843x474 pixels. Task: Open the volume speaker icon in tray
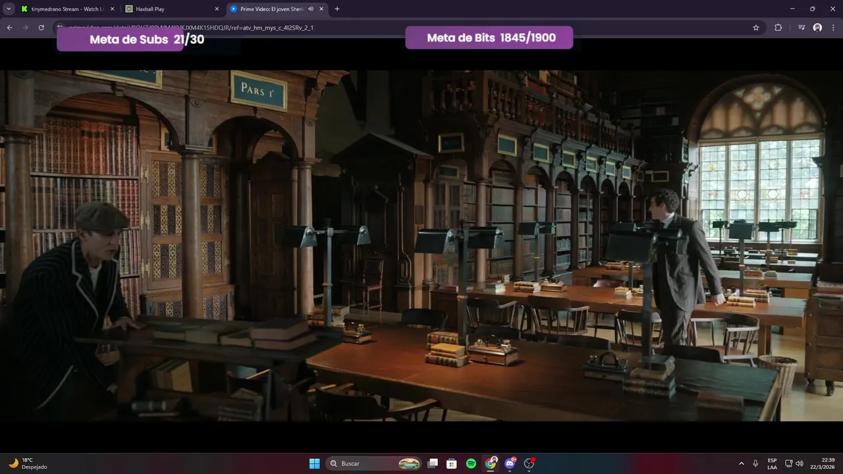pyautogui.click(x=800, y=463)
